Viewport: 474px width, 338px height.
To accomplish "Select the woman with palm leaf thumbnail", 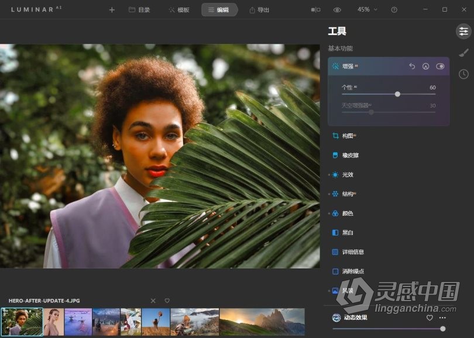I will 22,322.
